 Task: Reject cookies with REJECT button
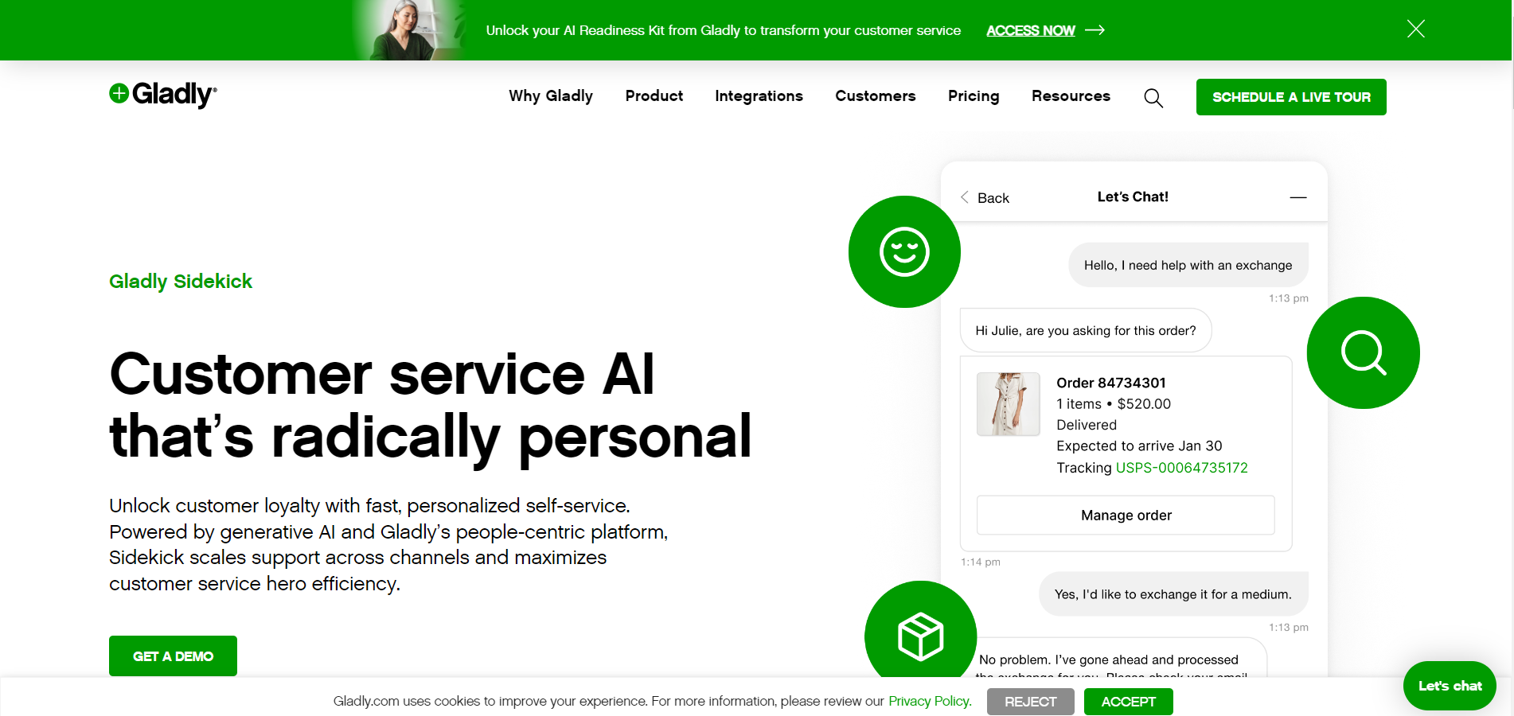[1031, 702]
